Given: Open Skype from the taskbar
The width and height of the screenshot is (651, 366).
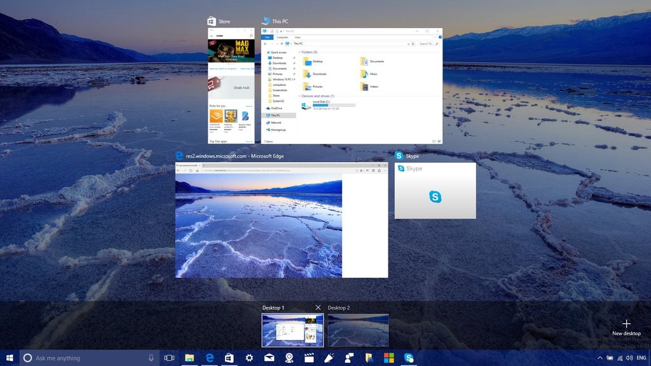Looking at the screenshot, I should tap(409, 358).
